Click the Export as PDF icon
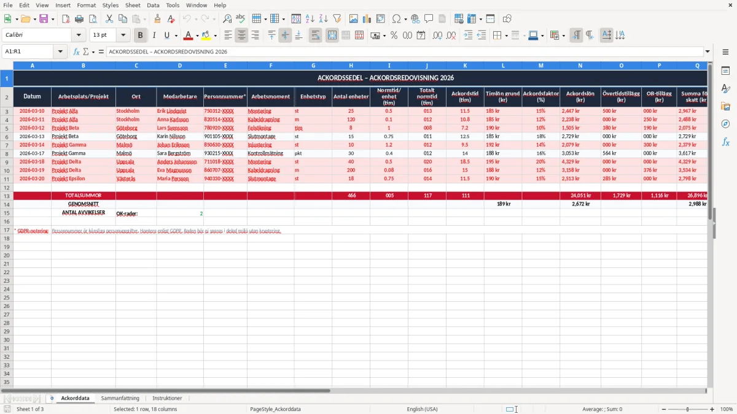Screen dimensions: 737x414 (66, 19)
